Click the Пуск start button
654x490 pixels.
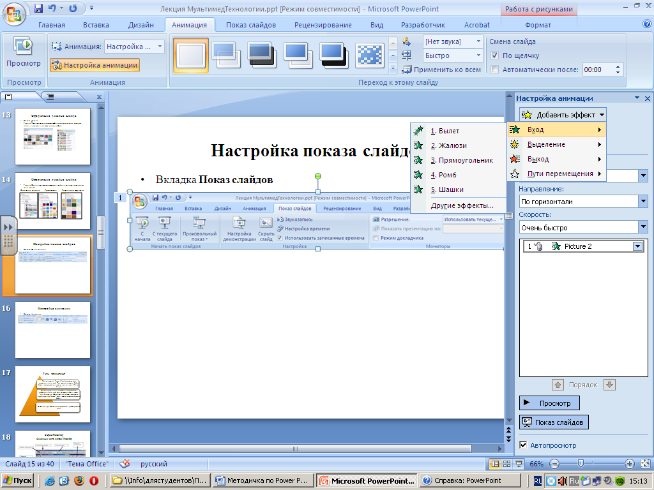(18, 480)
